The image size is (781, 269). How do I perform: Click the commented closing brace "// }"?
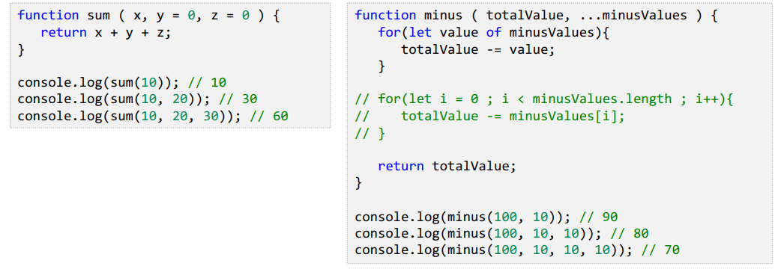click(370, 134)
